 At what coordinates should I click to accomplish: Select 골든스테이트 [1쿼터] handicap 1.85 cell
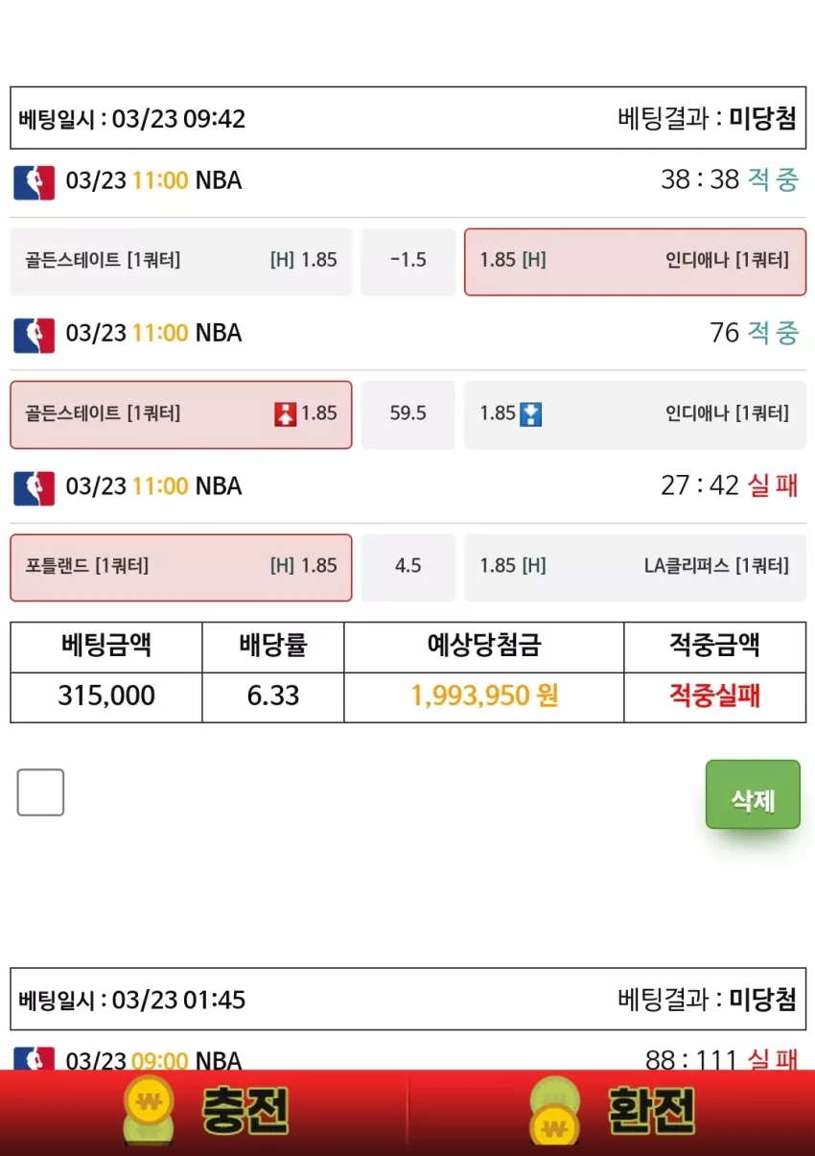(x=181, y=261)
